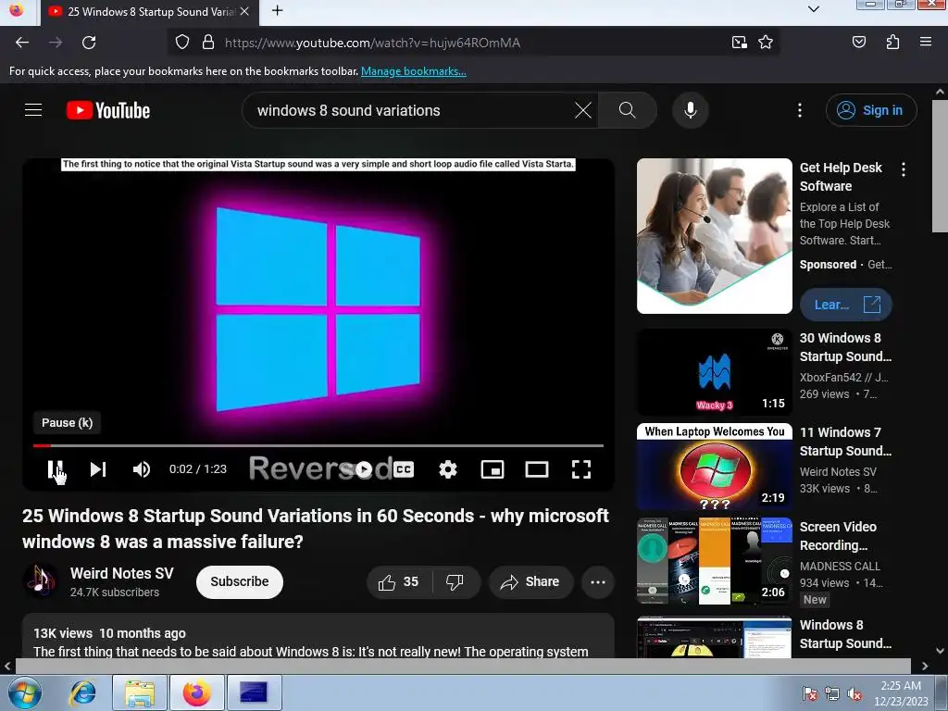This screenshot has height=711, width=948.
Task: Like the video with 35 likes
Action: coord(398,581)
